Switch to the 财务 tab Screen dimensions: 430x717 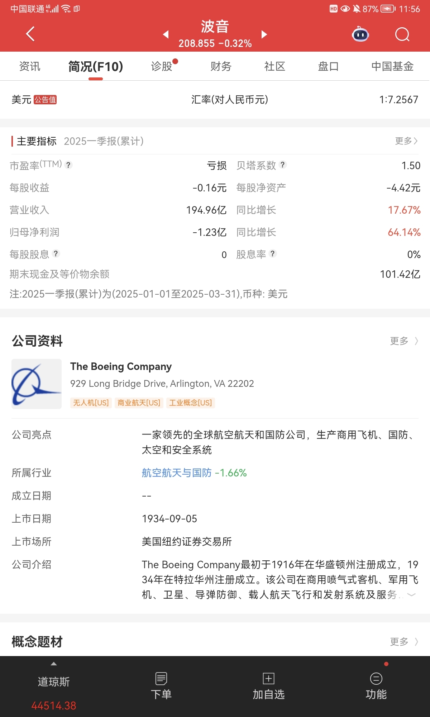221,66
